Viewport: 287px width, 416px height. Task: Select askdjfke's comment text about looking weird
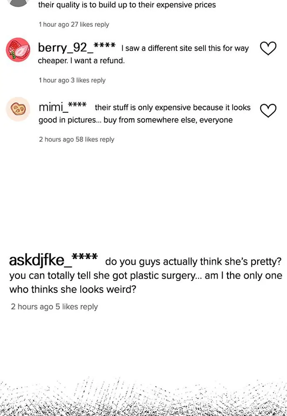point(73,289)
